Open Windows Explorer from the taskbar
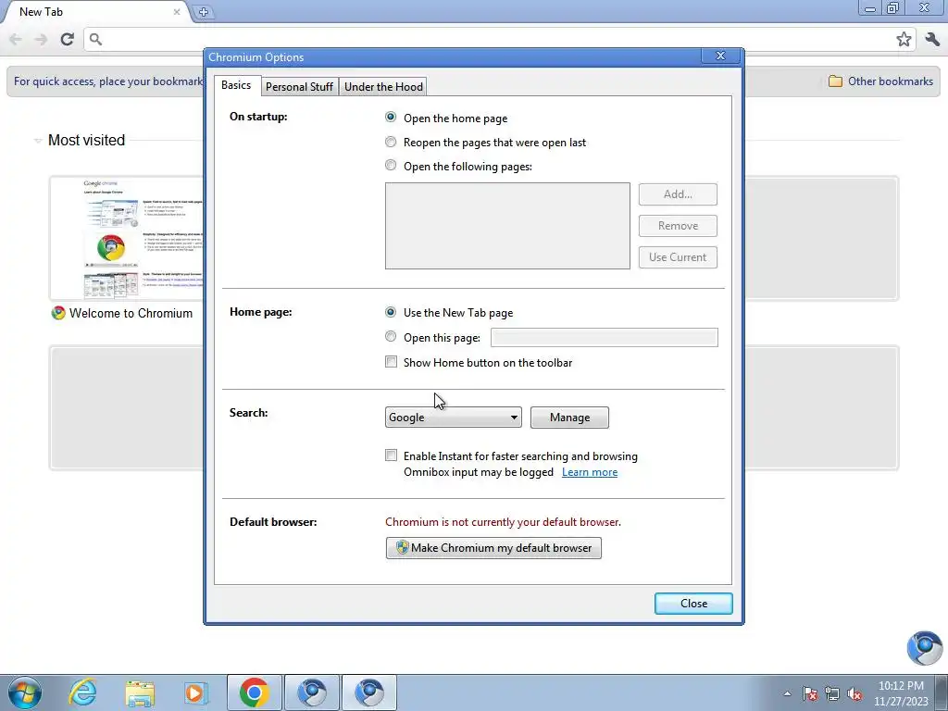Image resolution: width=948 pixels, height=711 pixels. coord(140,692)
